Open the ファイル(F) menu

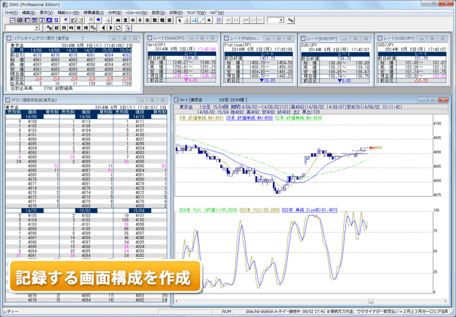tap(11, 12)
